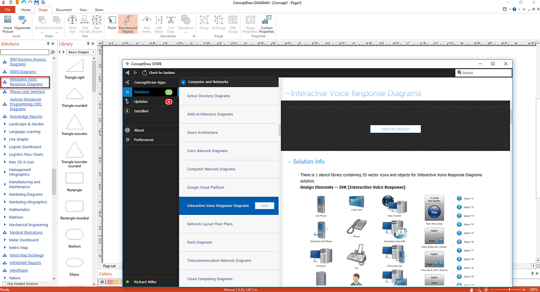The height and width of the screenshot is (292, 540).
Task: Click Check for Updates in the STORE
Action: pyautogui.click(x=159, y=73)
